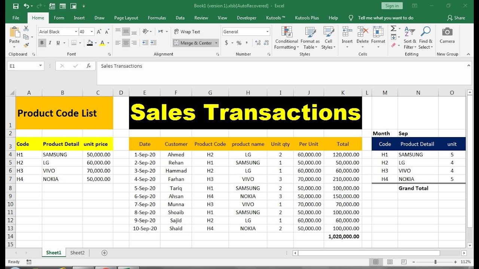Open the Data ribbon tab
The image size is (479, 269).
tap(180, 18)
